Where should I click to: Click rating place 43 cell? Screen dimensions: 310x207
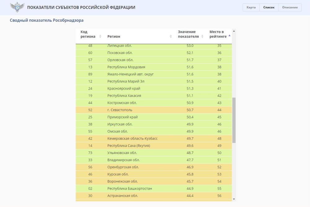point(219,103)
